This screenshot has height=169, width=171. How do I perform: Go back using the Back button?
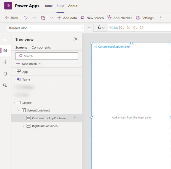(x=12, y=18)
